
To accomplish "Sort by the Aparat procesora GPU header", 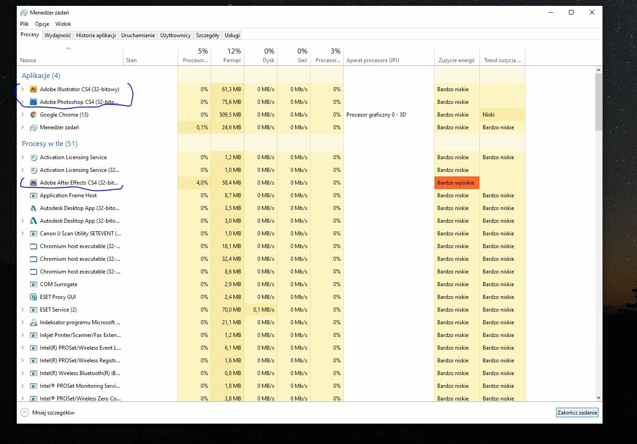I will point(389,56).
